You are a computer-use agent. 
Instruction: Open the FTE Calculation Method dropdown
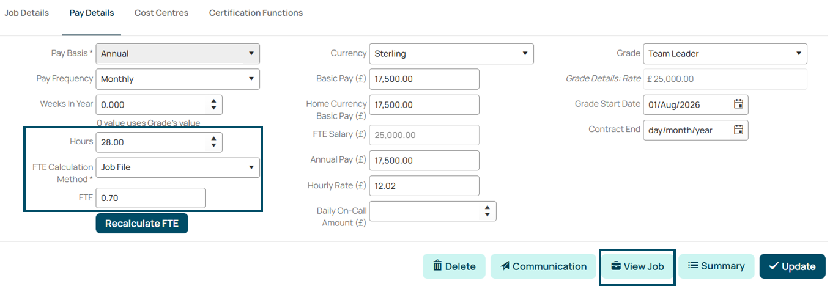(178, 167)
